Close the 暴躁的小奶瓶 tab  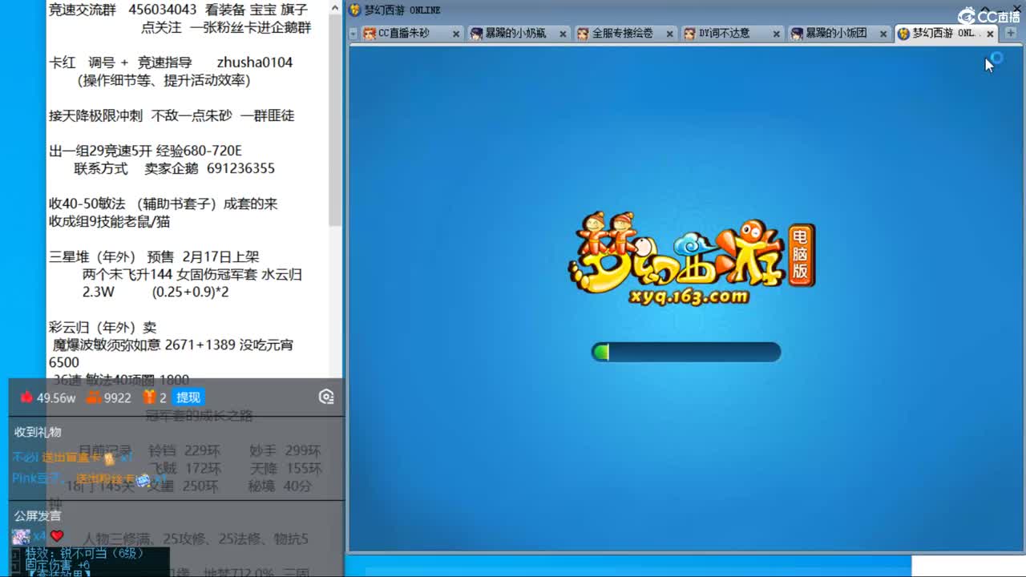563,34
